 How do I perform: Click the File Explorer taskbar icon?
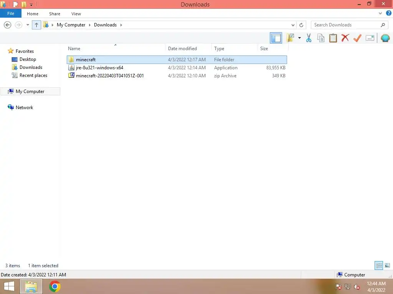click(x=31, y=286)
